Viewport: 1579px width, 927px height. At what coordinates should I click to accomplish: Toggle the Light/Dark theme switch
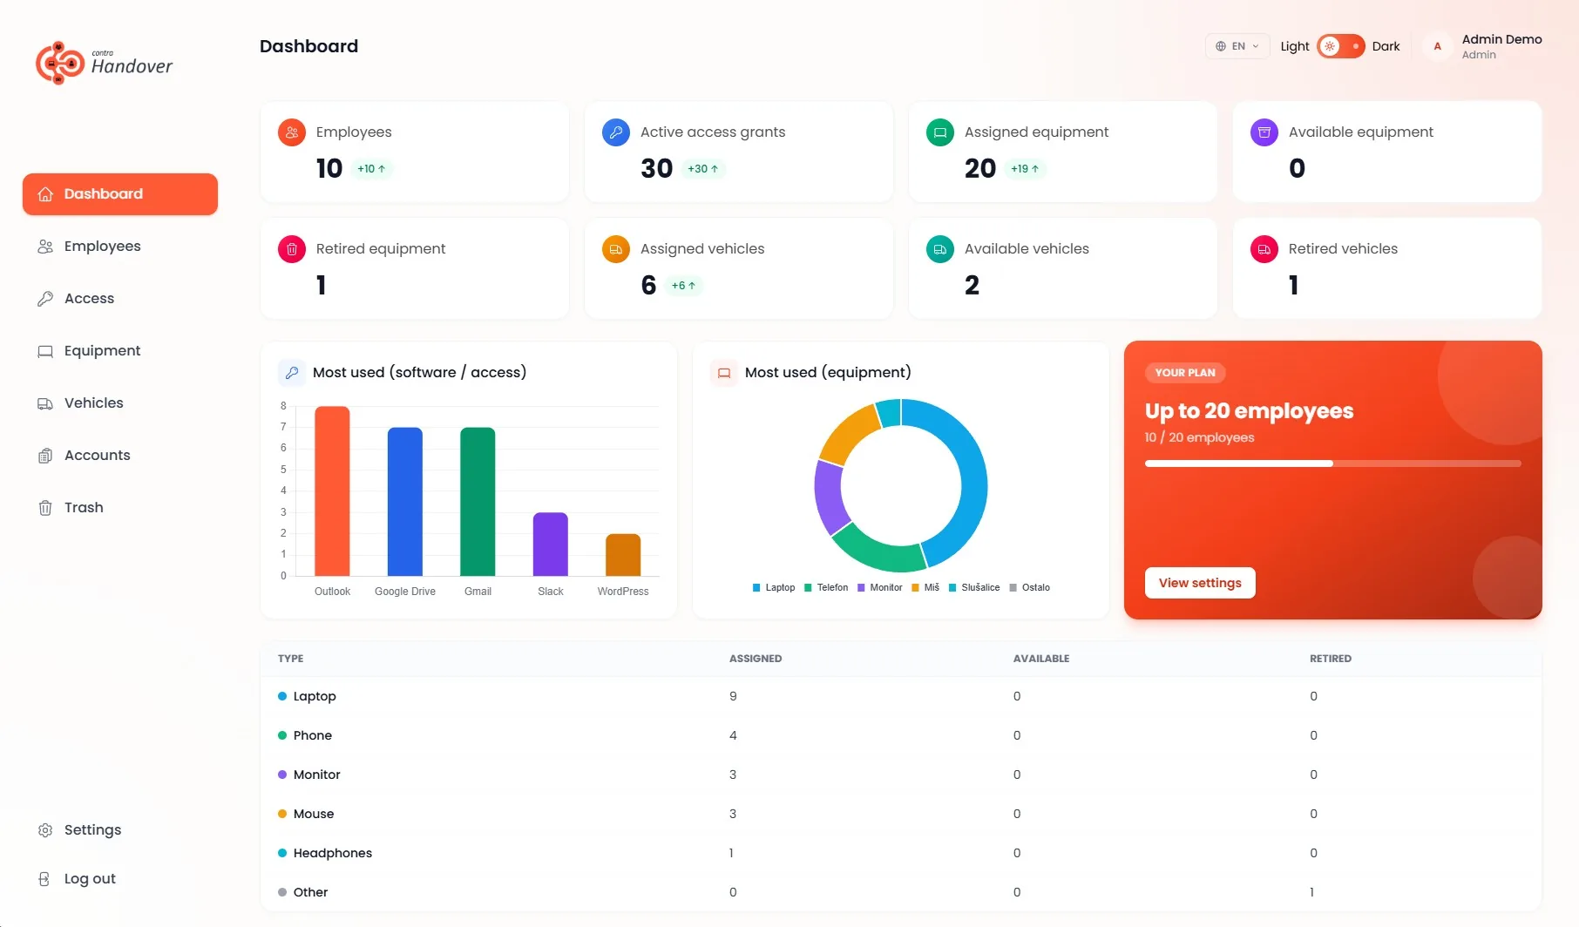click(x=1341, y=46)
